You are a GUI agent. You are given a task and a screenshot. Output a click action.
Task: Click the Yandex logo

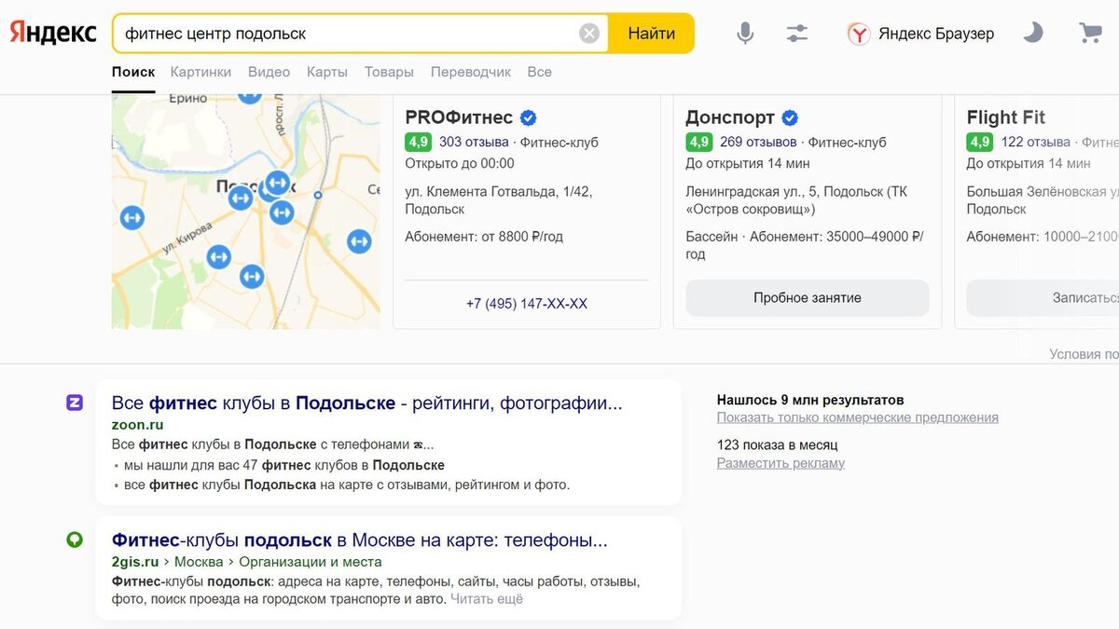[x=53, y=34]
